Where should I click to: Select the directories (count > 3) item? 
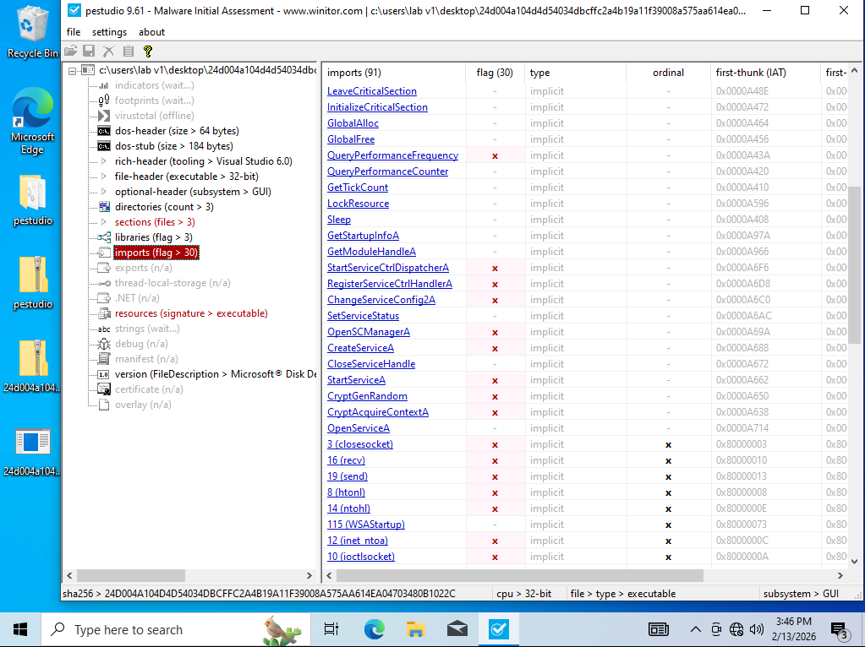[x=164, y=207]
